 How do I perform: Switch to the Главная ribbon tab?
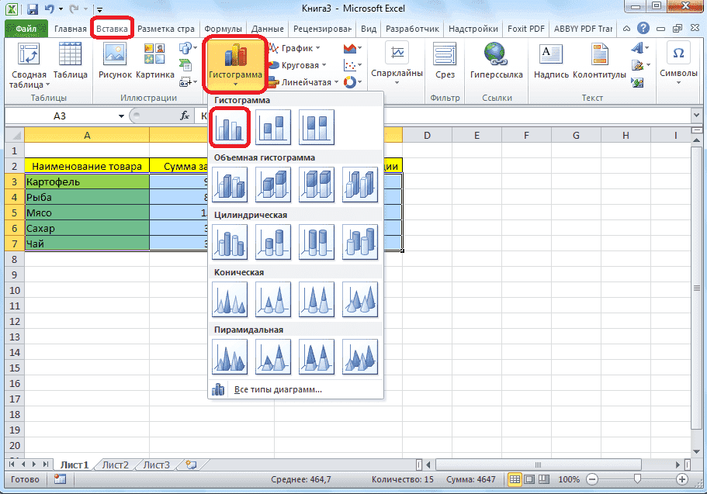click(71, 28)
